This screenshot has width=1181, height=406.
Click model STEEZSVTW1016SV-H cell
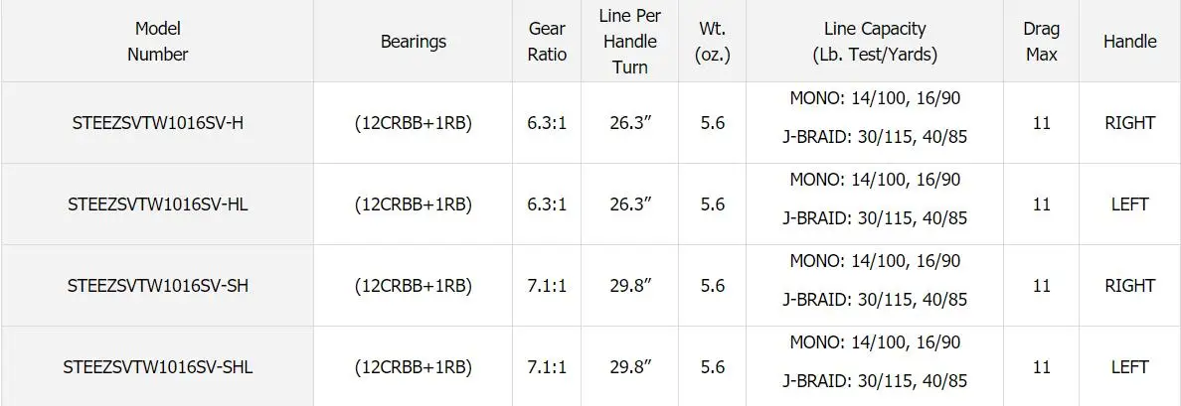coord(157,122)
